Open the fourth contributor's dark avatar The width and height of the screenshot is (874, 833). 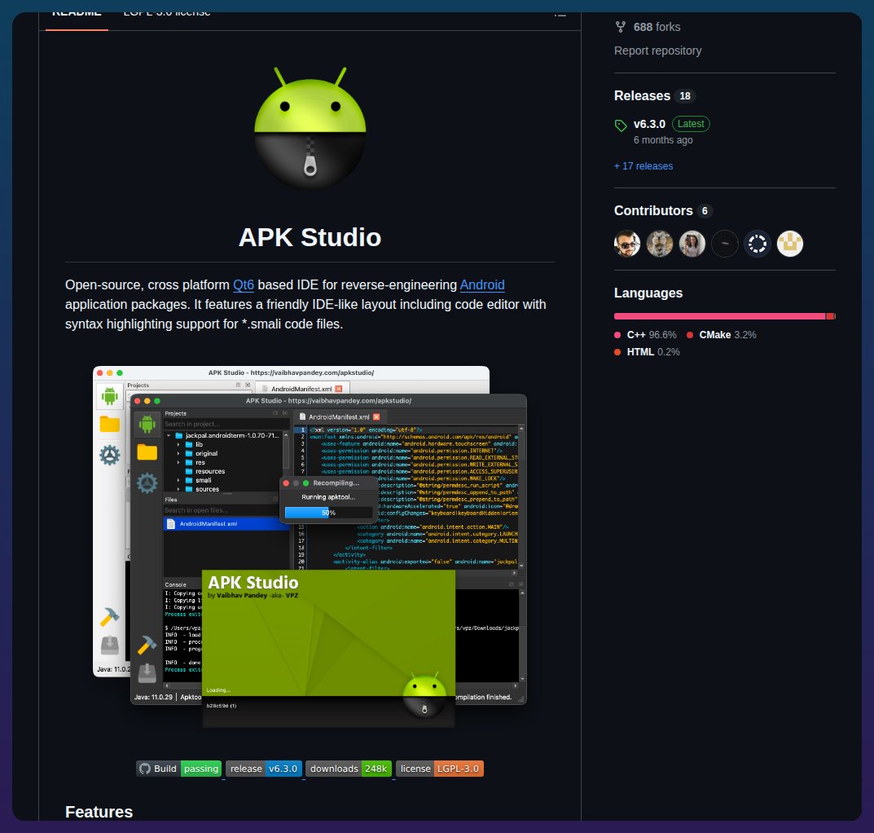click(x=725, y=244)
